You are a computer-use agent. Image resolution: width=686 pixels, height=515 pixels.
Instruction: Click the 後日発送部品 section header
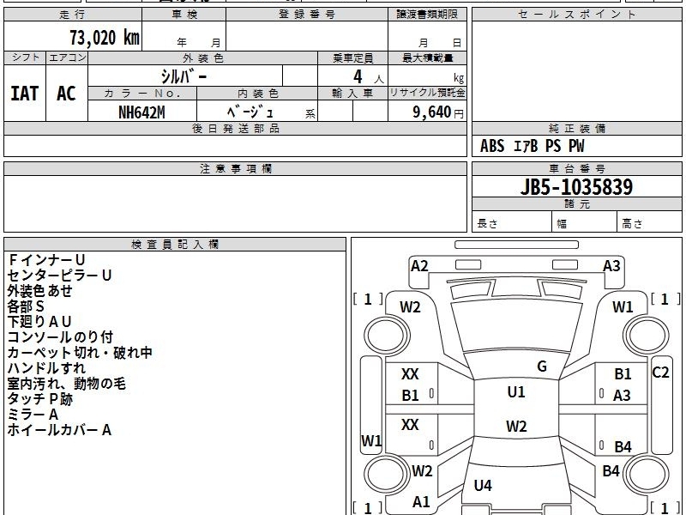coord(235,129)
